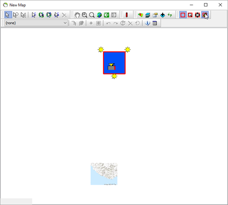Viewport: 228px width, 205px height.
Task: Toggle red box with pencil edit tool
Action: [x=205, y=15]
